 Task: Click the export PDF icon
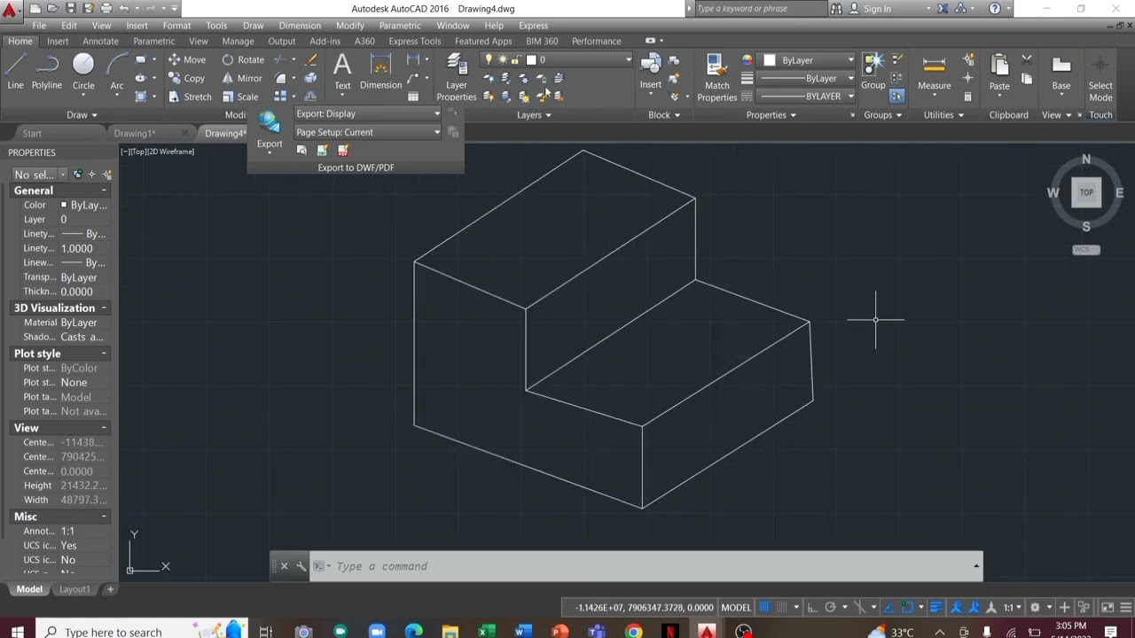tap(343, 151)
